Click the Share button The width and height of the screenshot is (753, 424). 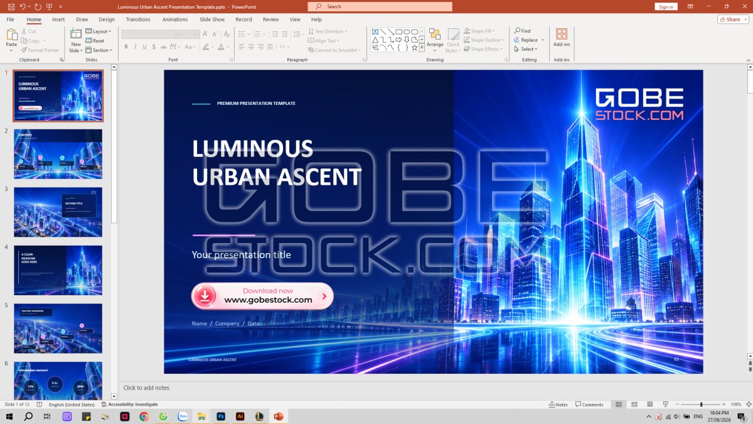[733, 19]
